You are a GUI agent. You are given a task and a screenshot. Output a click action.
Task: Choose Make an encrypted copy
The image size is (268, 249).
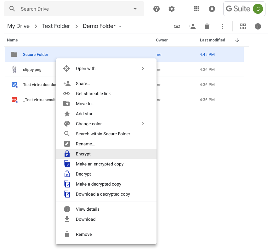[106, 164]
